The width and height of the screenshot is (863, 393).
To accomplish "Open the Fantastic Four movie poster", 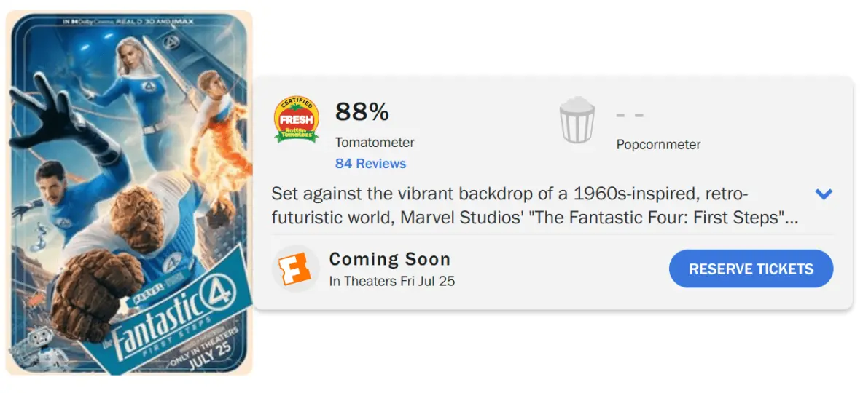I will pos(129,193).
